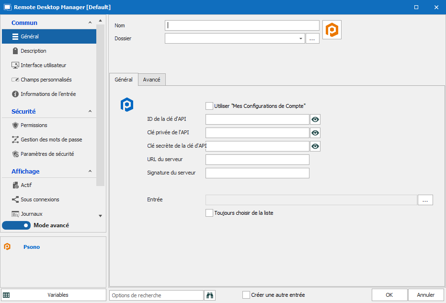Viewport: 446px width, 303px height.
Task: Collapse the Sécurité section
Action: coord(90,112)
